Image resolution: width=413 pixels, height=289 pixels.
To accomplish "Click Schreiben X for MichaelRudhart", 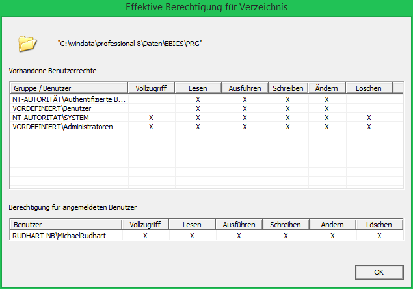I will 286,236.
